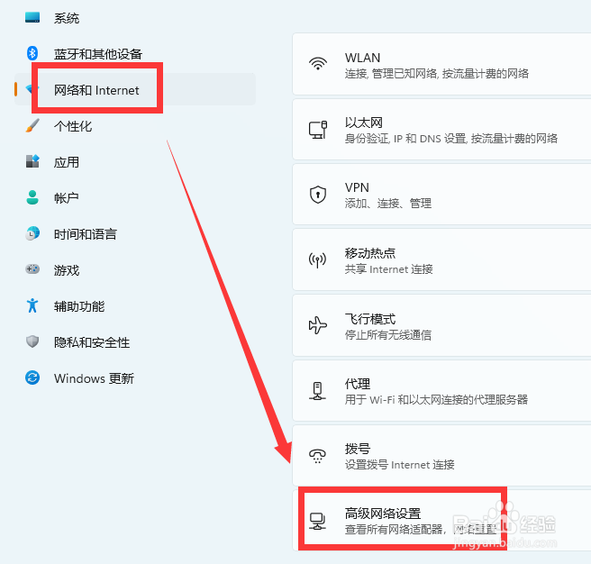The image size is (591, 564).
Task: Click the Accounts person icon
Action: tap(32, 197)
